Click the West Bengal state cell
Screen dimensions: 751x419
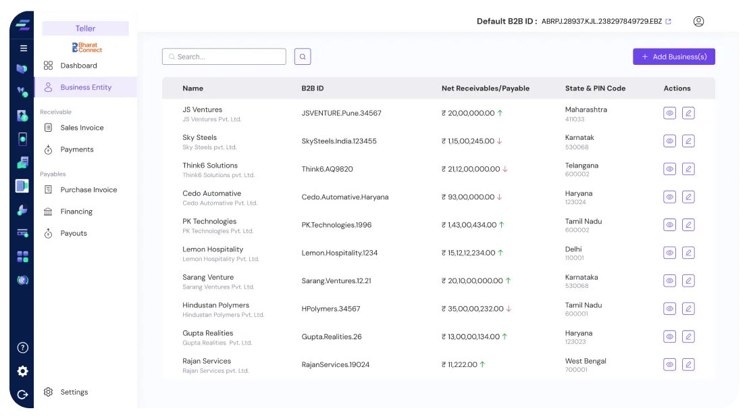(x=586, y=361)
